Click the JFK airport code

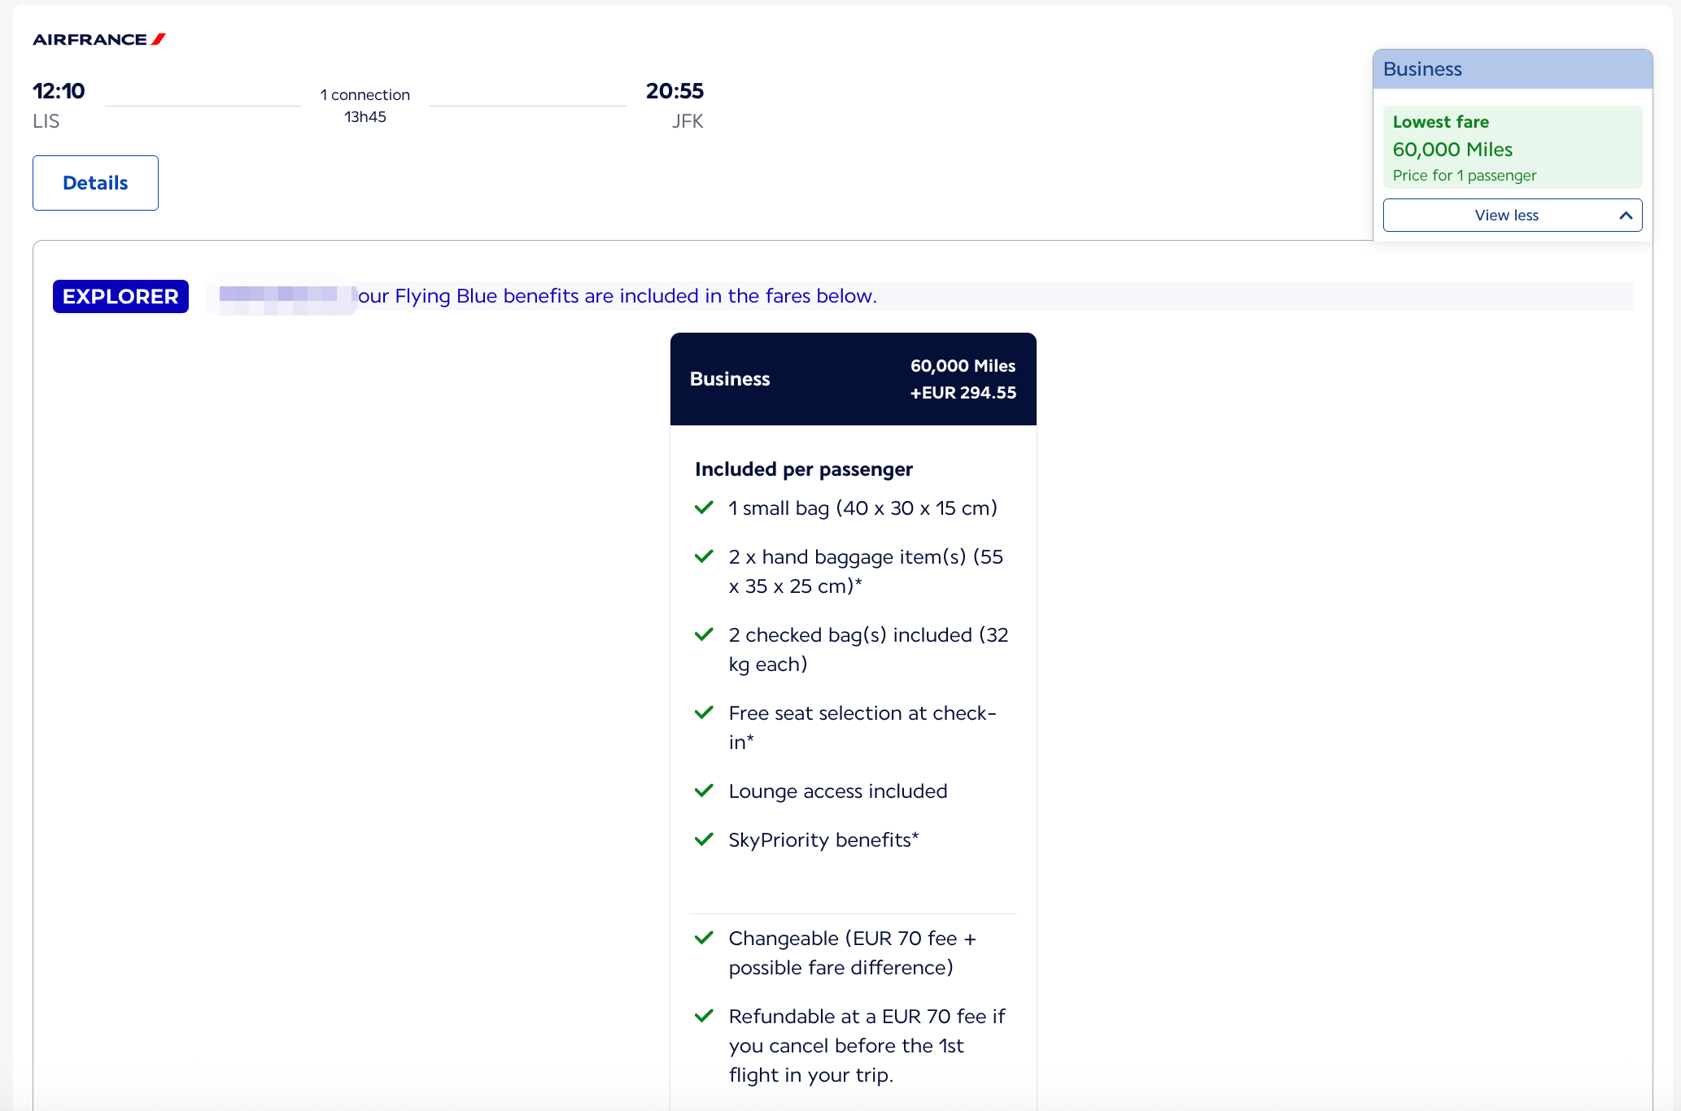(x=688, y=121)
